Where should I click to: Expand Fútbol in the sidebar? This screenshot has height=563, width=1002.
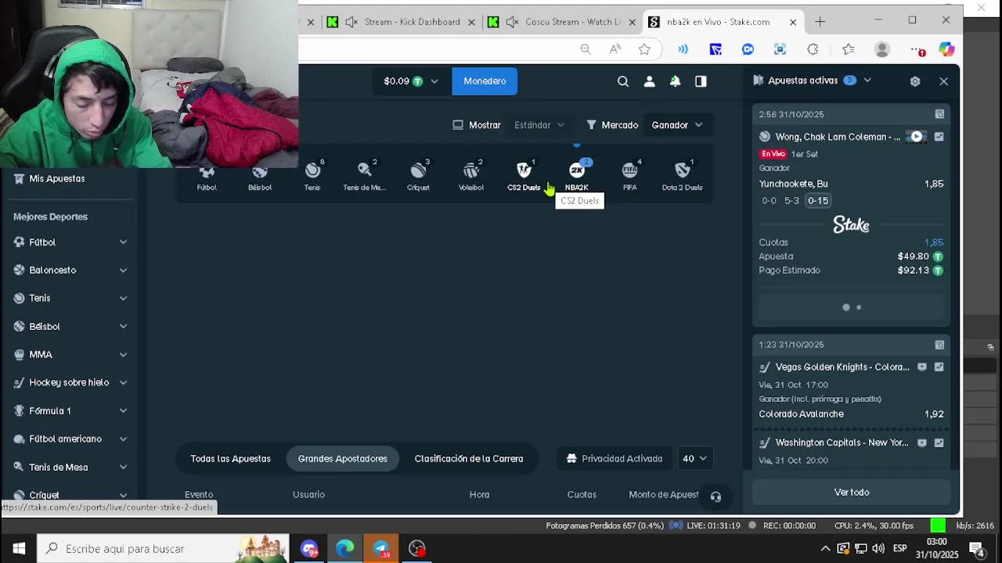123,242
